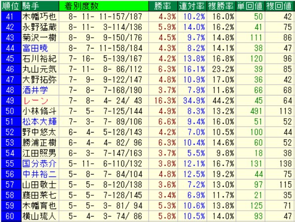
Task: Open jockey link 松本大輝
Action: (40, 122)
